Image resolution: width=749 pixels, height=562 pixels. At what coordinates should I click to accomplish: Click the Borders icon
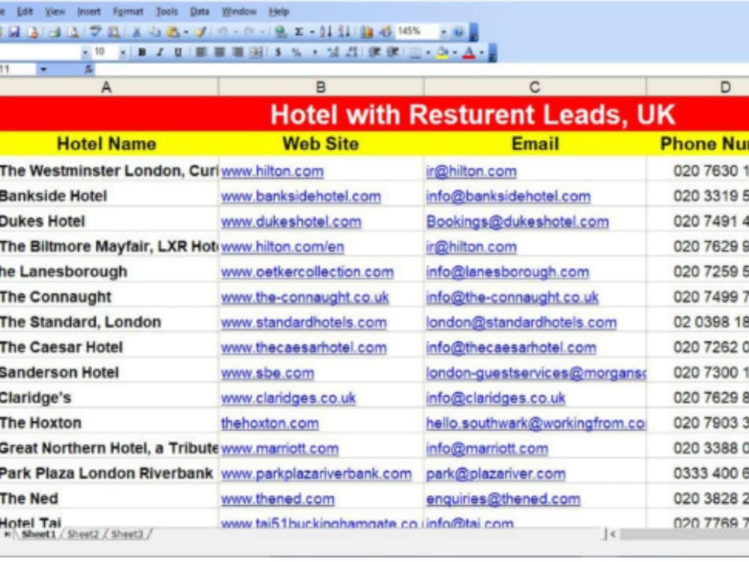click(416, 52)
